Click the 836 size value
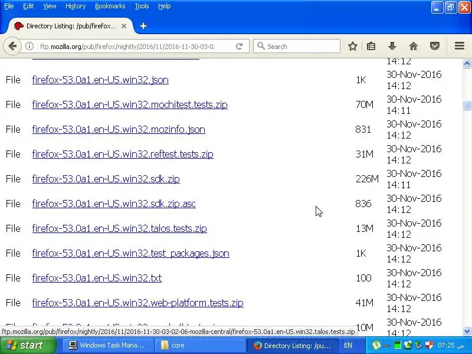472x354 pixels. click(363, 204)
